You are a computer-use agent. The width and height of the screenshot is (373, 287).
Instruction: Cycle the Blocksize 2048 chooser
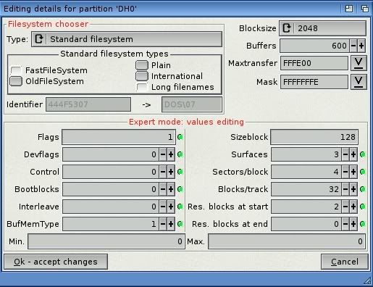click(322, 28)
